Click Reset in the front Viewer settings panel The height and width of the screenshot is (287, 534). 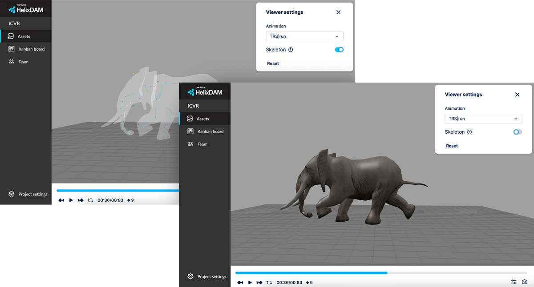coord(452,146)
